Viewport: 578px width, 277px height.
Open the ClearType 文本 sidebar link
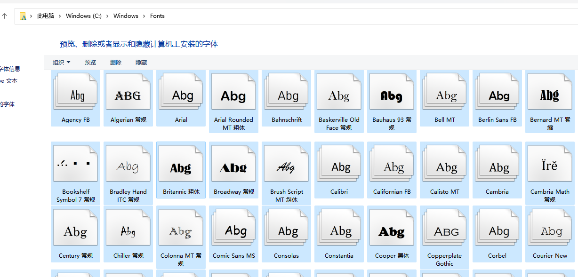pos(9,81)
